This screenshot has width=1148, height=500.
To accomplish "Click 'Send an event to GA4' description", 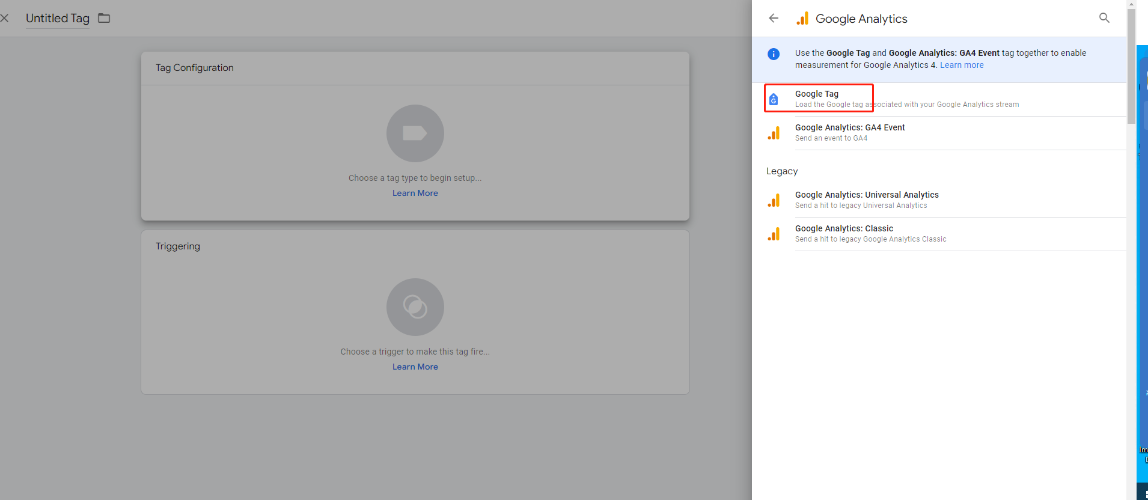I will point(831,138).
